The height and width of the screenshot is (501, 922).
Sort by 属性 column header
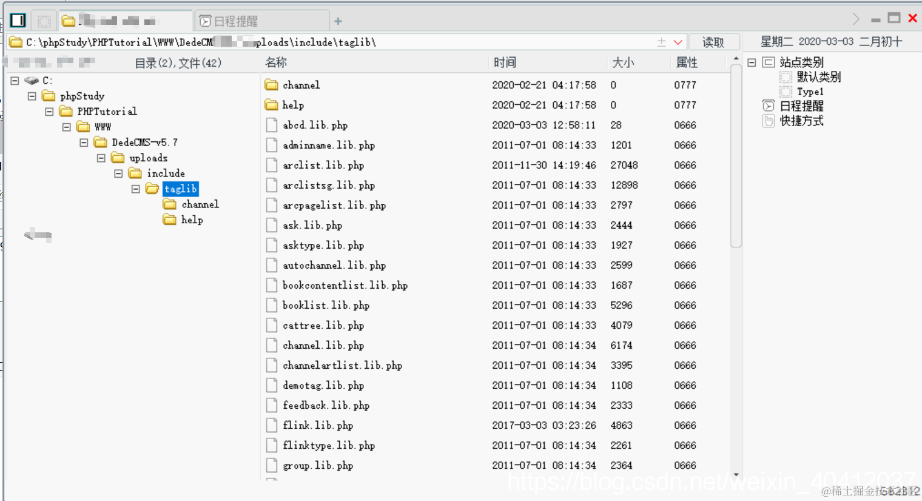pyautogui.click(x=687, y=62)
